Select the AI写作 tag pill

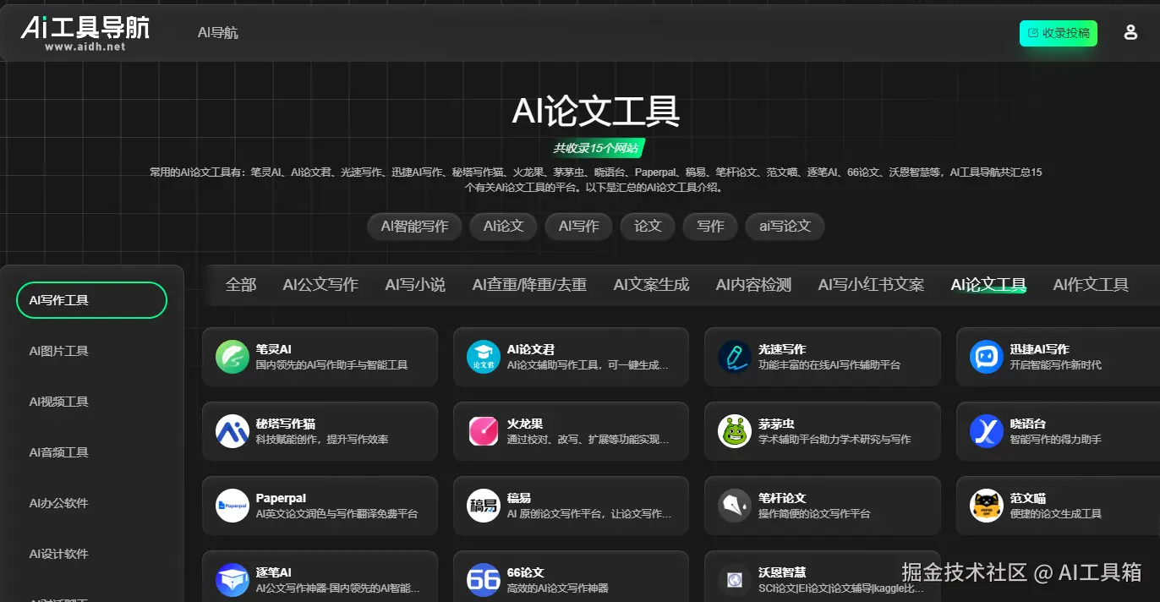[579, 227]
